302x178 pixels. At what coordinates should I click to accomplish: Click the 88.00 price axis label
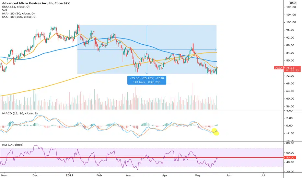(291, 45)
